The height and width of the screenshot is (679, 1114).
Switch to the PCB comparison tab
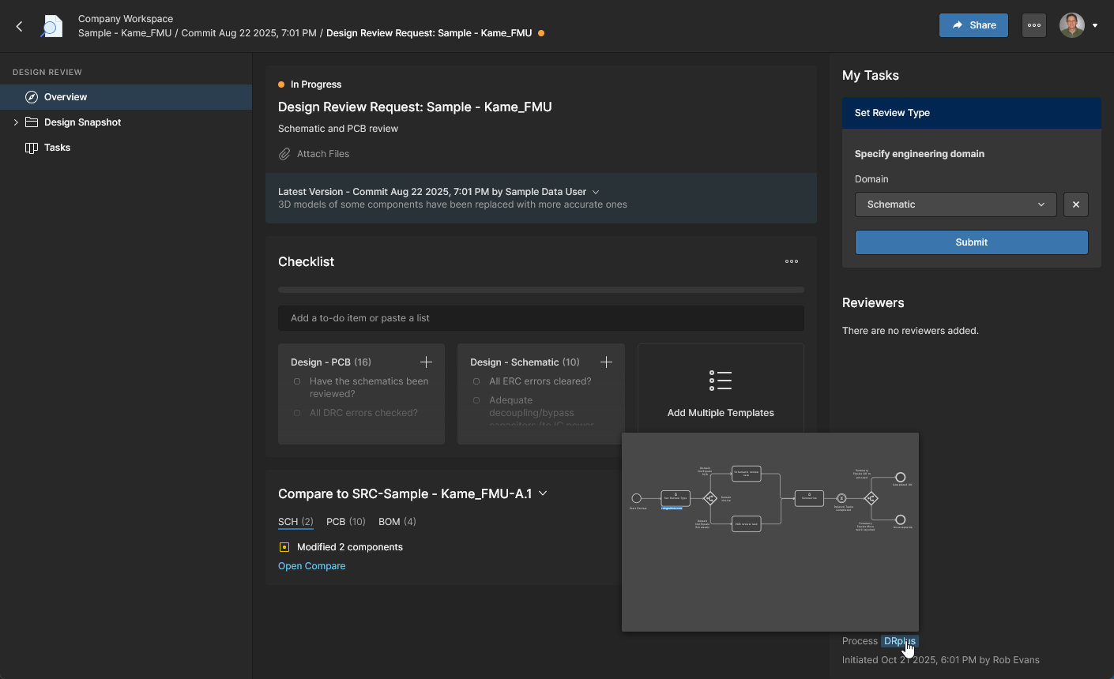(345, 522)
